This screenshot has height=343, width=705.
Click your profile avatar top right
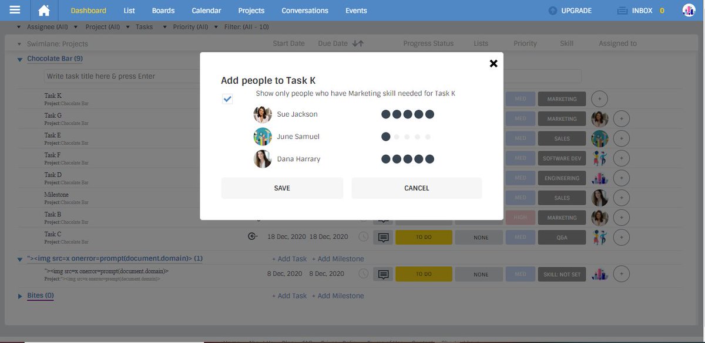(x=688, y=10)
